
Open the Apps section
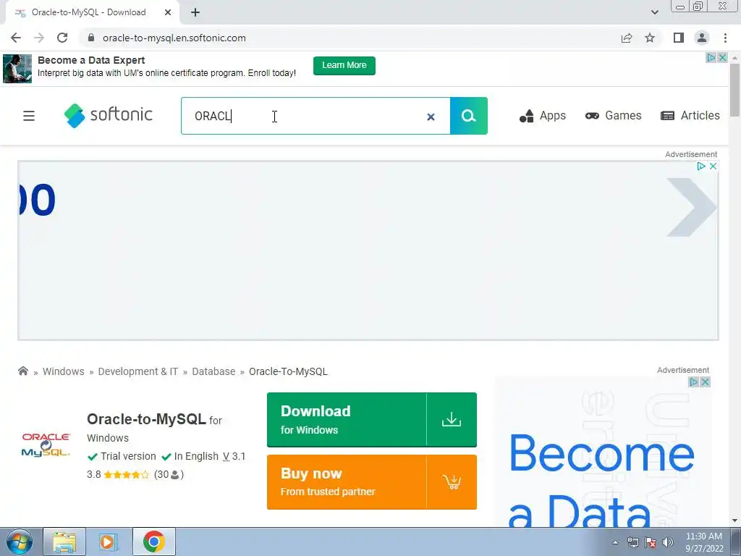tap(543, 115)
